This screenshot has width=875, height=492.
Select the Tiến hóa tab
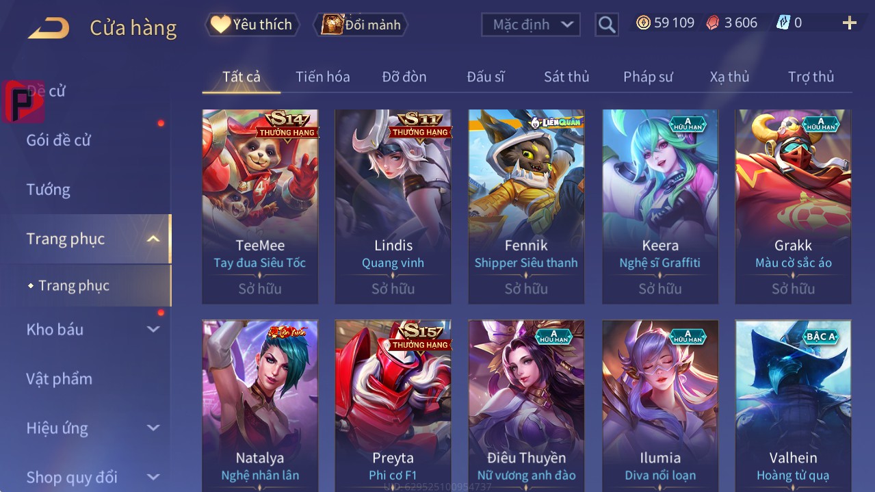tap(323, 77)
